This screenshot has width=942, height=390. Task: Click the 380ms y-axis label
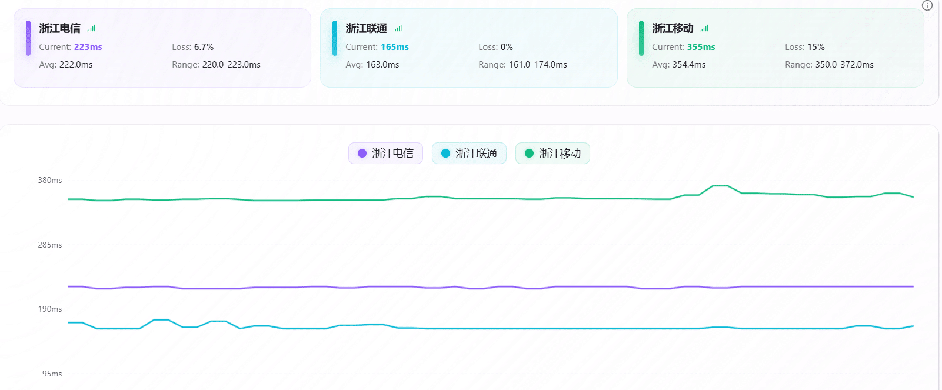click(50, 181)
